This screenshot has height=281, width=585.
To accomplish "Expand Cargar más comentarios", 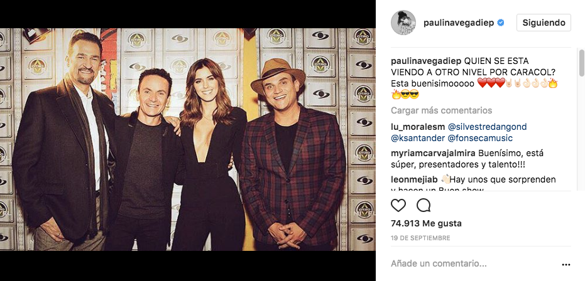I will 441,110.
